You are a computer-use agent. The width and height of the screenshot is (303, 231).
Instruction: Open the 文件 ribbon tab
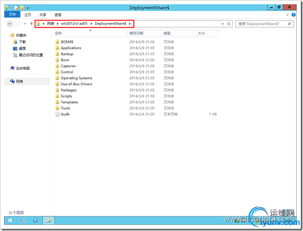(x=12, y=14)
